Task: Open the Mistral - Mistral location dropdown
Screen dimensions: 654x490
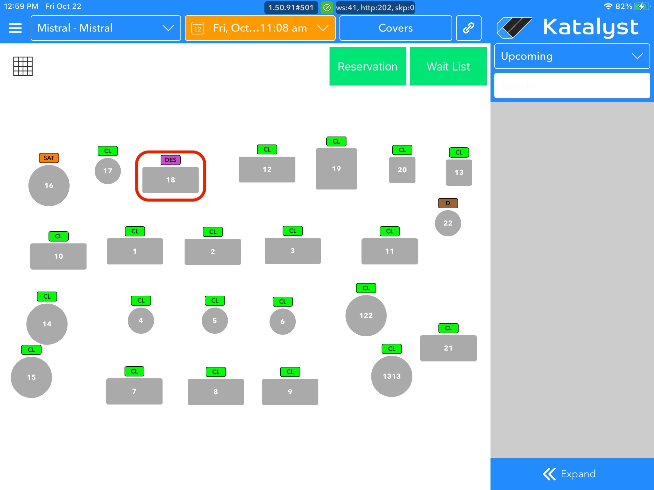Action: point(106,28)
